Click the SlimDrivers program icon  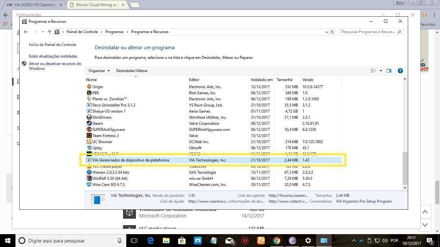89,117
